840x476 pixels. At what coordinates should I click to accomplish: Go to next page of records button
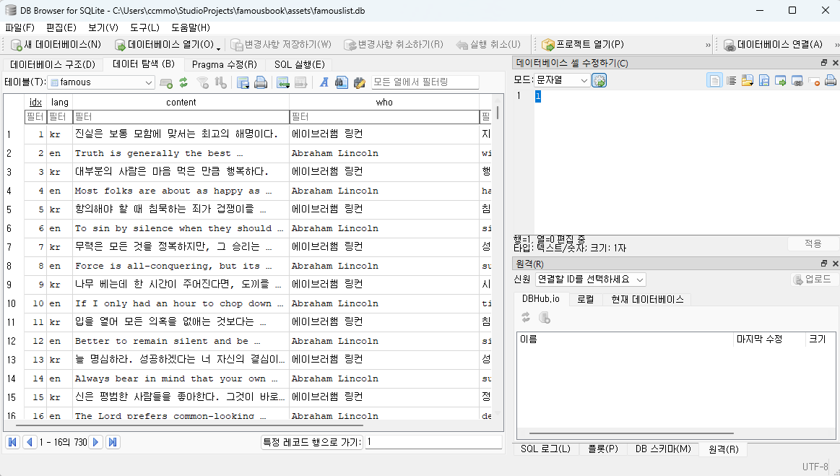point(96,442)
